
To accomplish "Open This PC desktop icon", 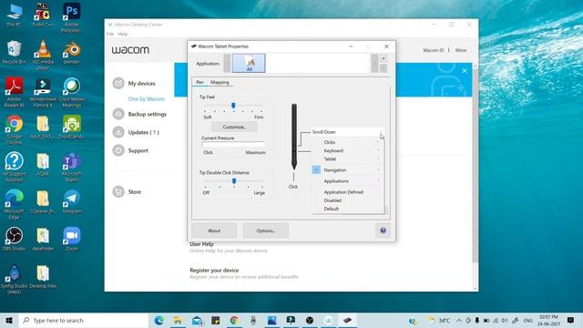I will [15, 15].
